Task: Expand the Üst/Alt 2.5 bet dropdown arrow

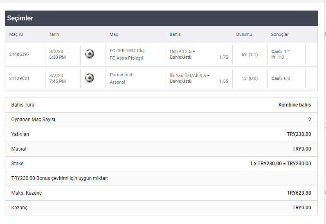Action: [194, 51]
